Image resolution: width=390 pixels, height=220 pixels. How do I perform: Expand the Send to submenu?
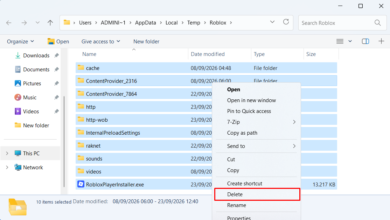tap(256, 146)
